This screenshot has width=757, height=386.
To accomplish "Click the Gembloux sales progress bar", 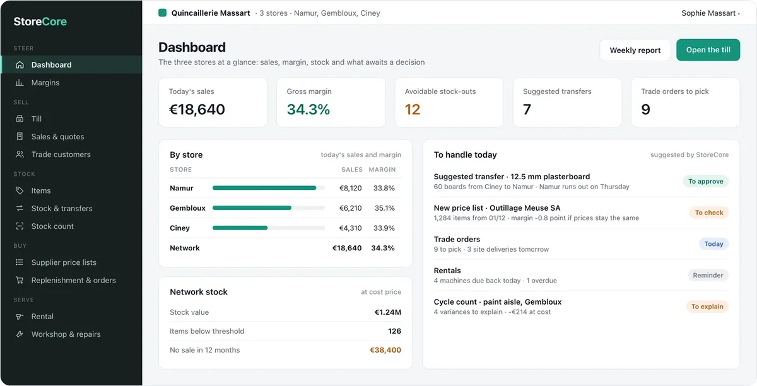I will (x=269, y=208).
